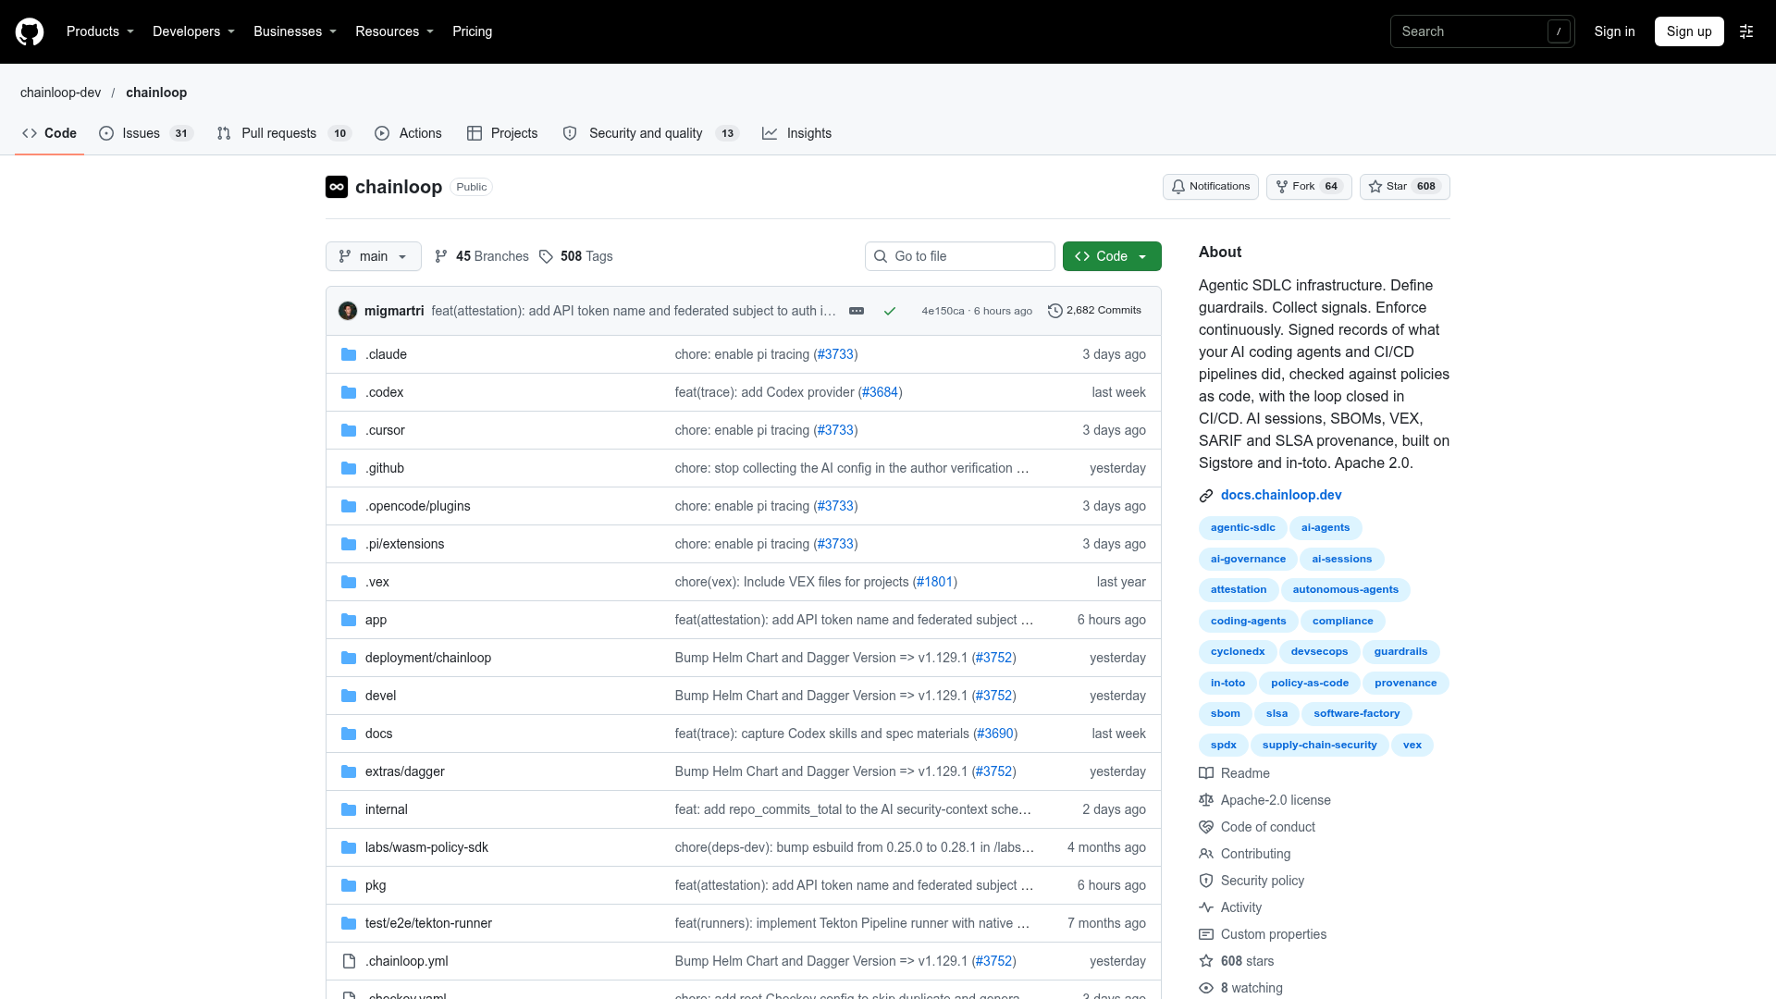1776x999 pixels.
Task: Click the migmartri author name
Action: 394,311
